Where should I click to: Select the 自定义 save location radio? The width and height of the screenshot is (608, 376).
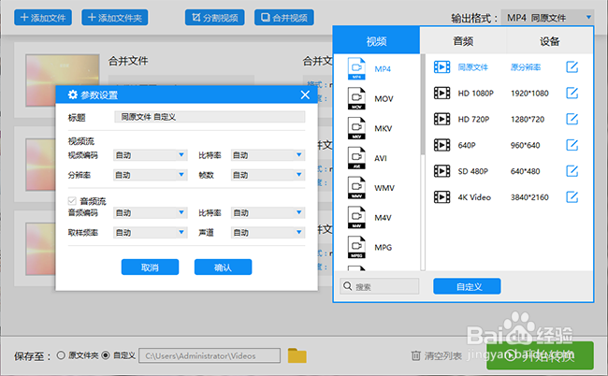(x=106, y=355)
